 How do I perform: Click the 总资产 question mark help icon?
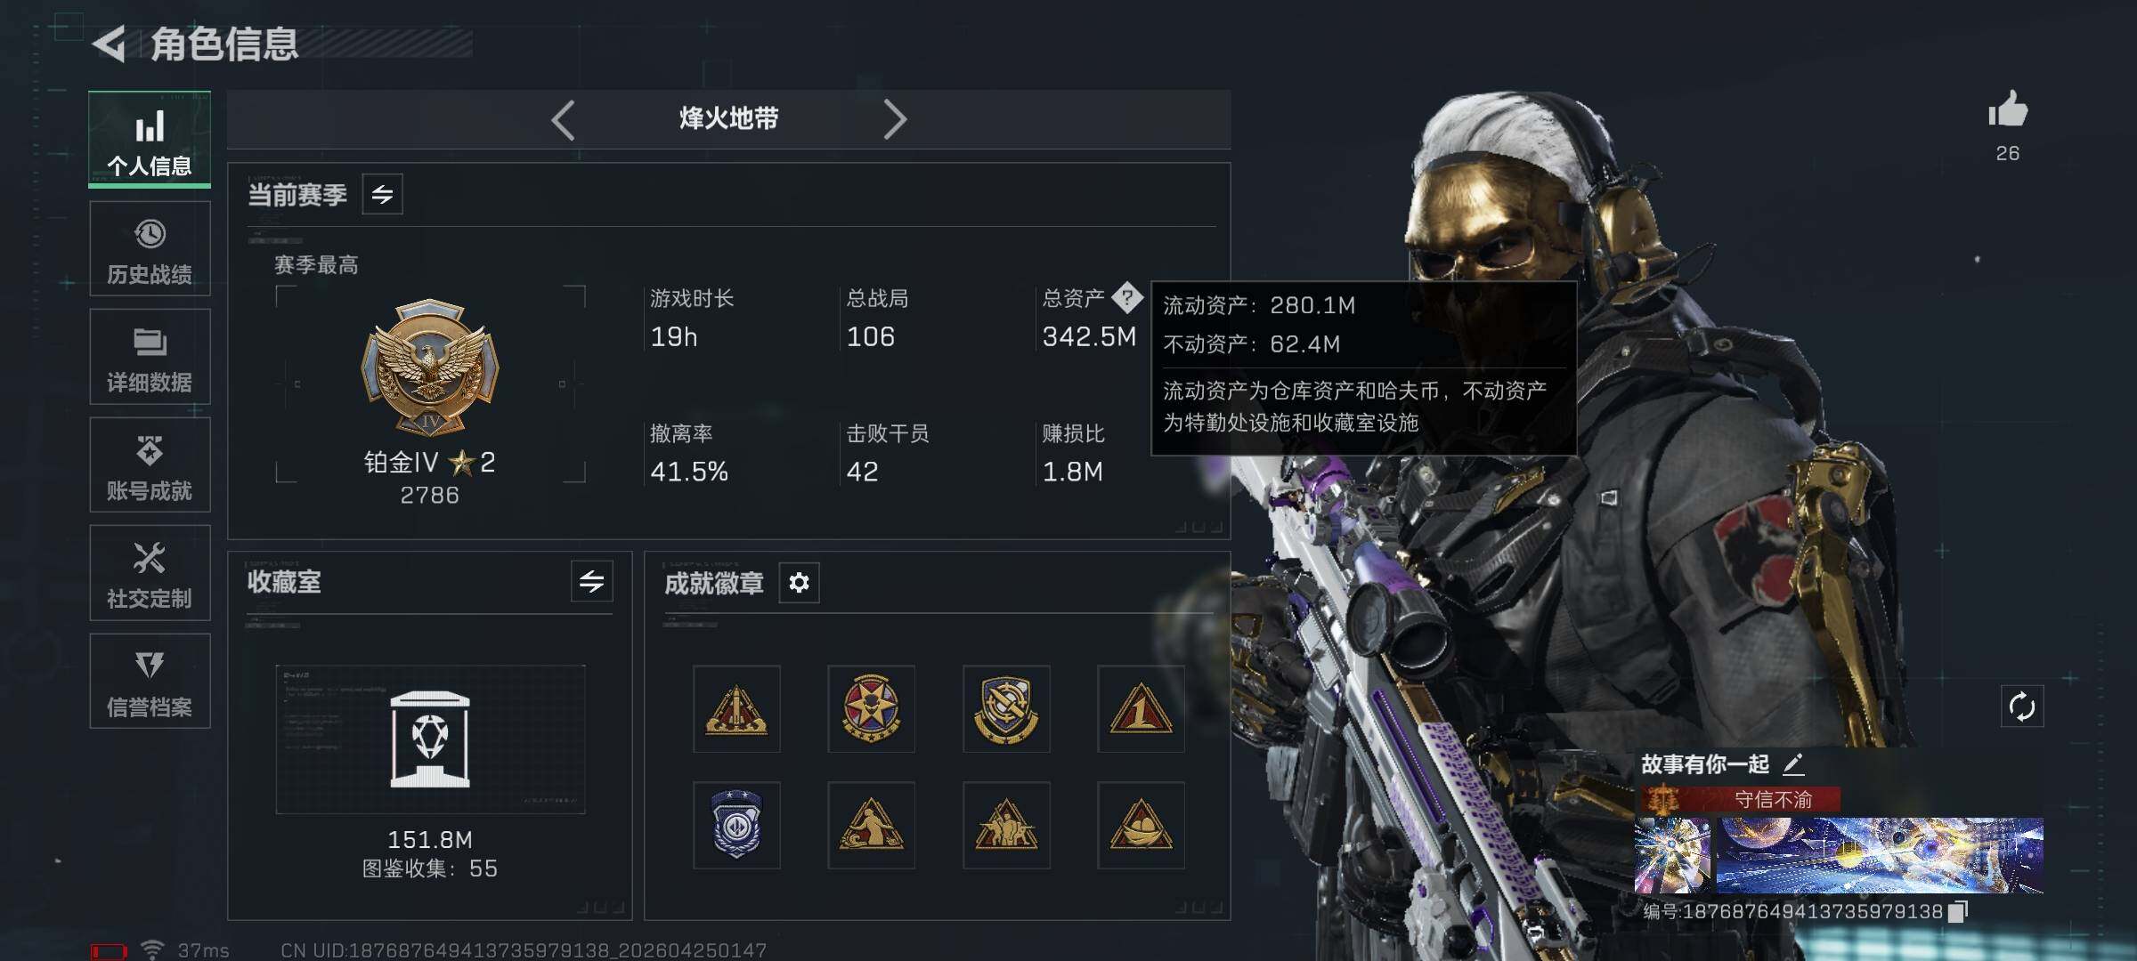[x=1126, y=297]
